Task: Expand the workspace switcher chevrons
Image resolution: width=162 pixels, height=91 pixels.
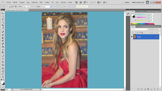Action: [147, 2]
